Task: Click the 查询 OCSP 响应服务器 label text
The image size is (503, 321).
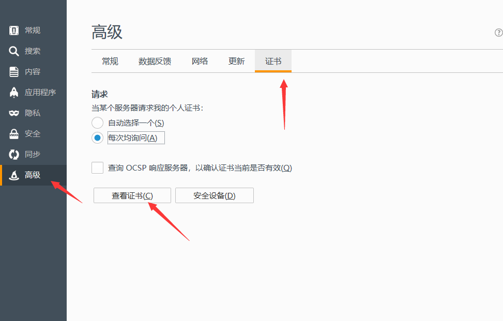Action: [x=200, y=167]
